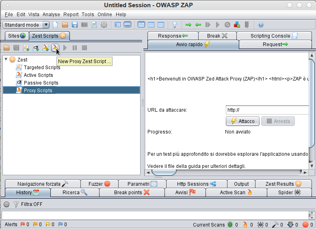Image resolution: width=316 pixels, height=229 pixels.
Task: Open the Zest Results tab
Action: click(284, 184)
